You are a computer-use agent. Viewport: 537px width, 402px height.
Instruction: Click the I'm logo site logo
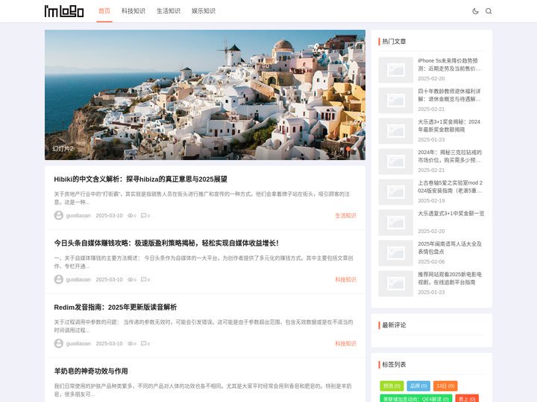(64, 11)
